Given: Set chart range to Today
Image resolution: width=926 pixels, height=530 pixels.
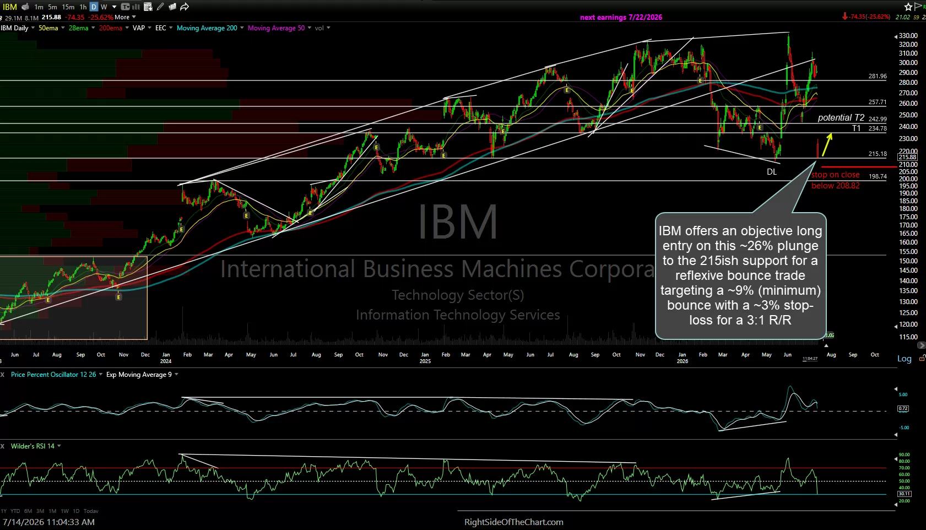Looking at the screenshot, I should pos(91,511).
